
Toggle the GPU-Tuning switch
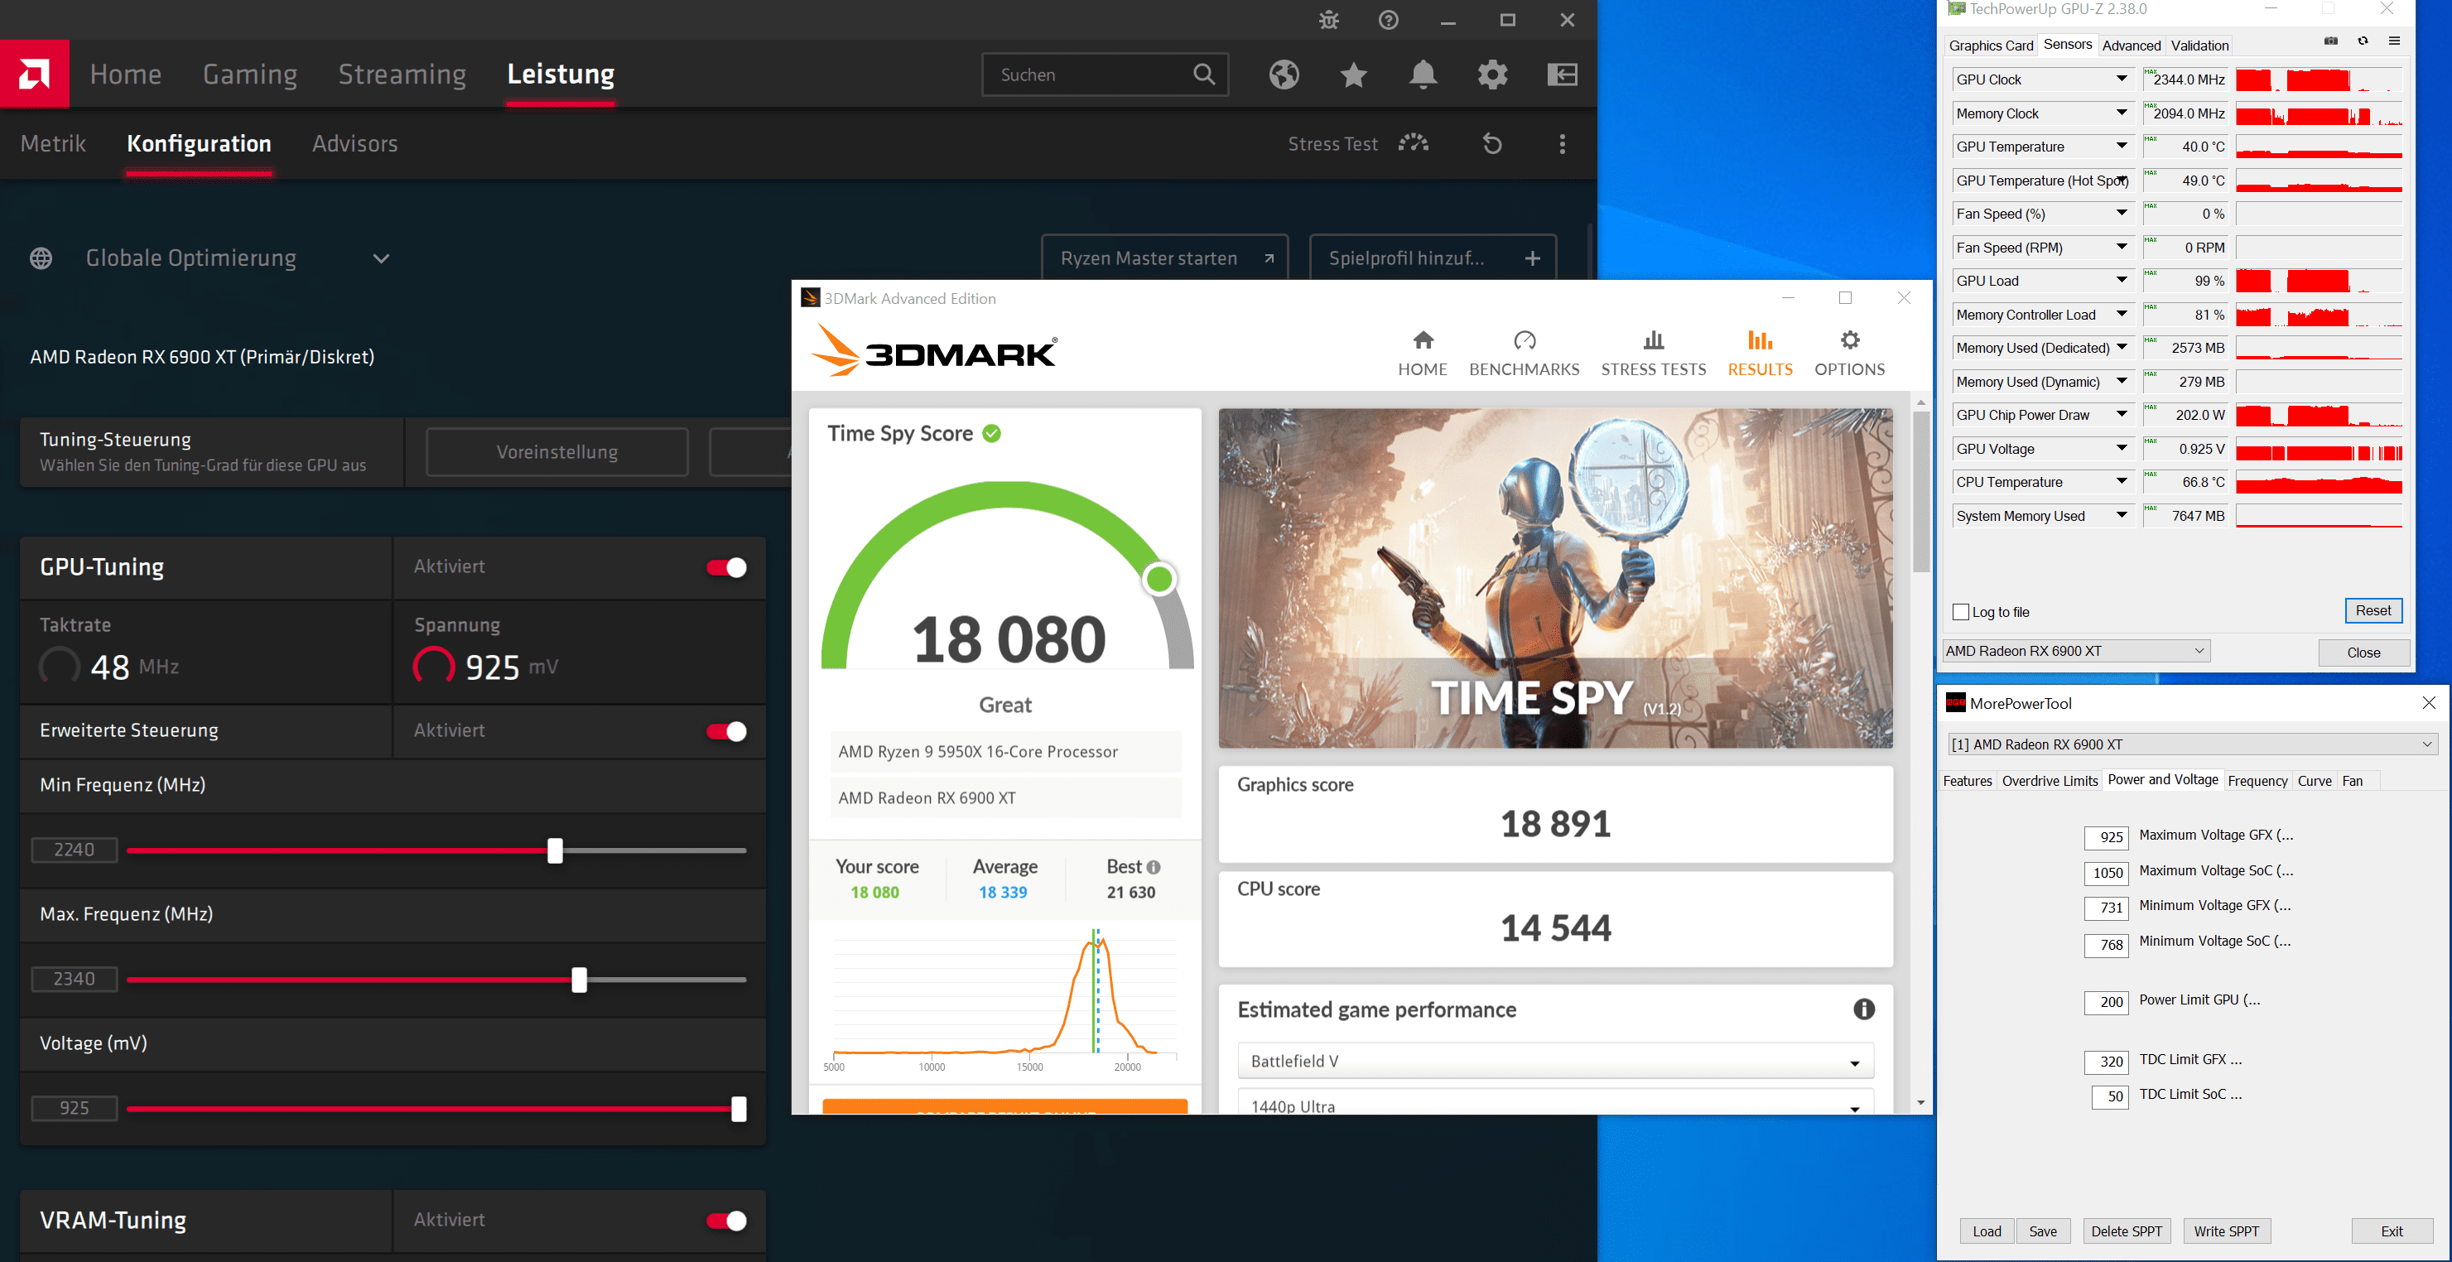click(726, 567)
